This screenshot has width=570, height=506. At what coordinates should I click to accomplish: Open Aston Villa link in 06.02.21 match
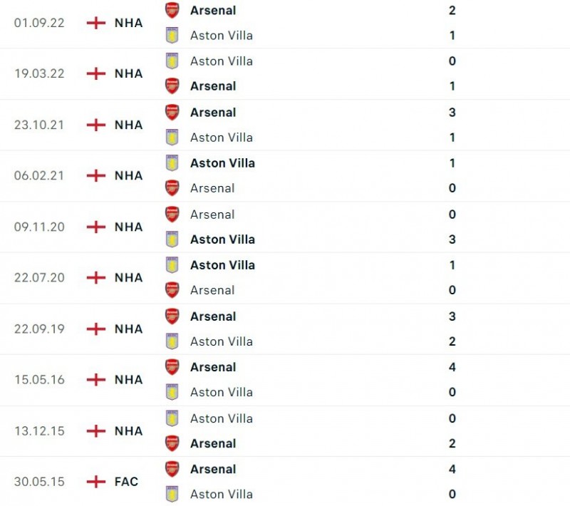click(x=222, y=163)
